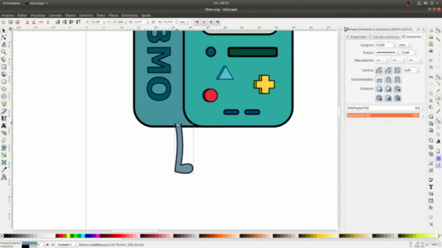Select the Gradient tool
Image resolution: width=442 pixels, height=248 pixels.
point(3,155)
